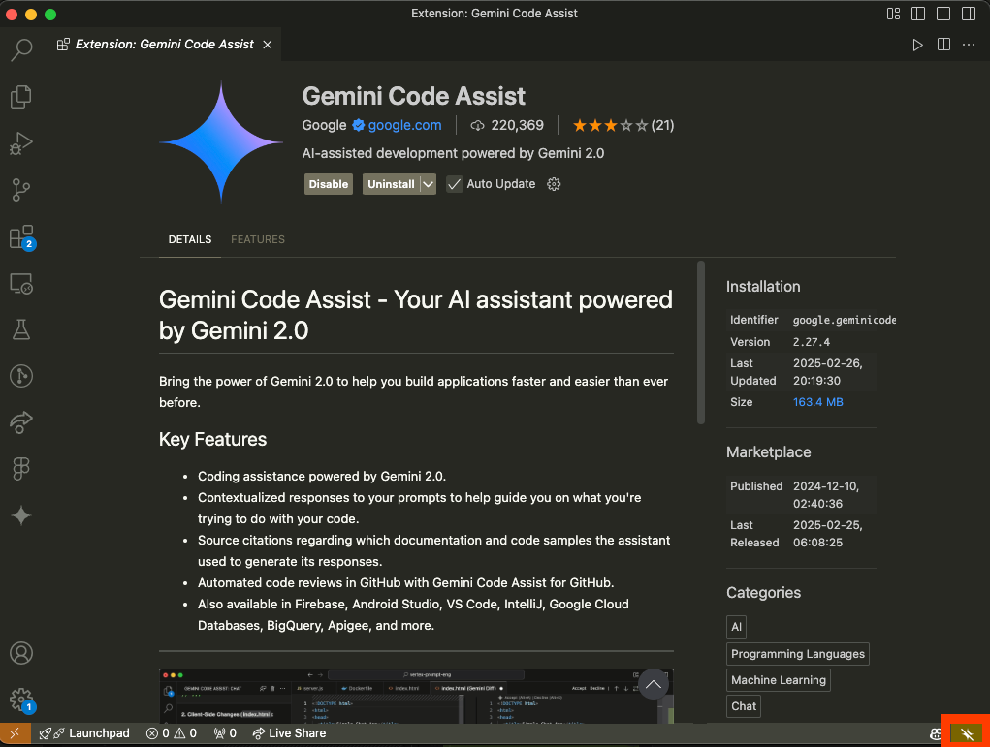Screen dimensions: 990x747
Task: Open the Source Control view
Action: click(x=21, y=190)
